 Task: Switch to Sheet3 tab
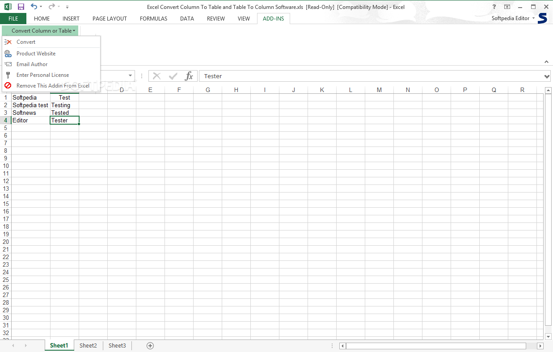pyautogui.click(x=117, y=345)
